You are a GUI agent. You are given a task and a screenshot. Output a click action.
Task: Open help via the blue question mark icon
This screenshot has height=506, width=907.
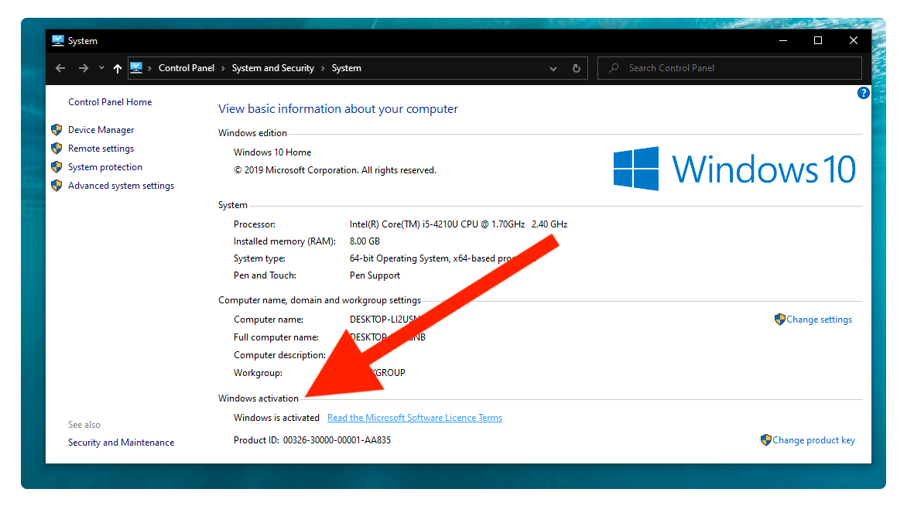[x=863, y=92]
